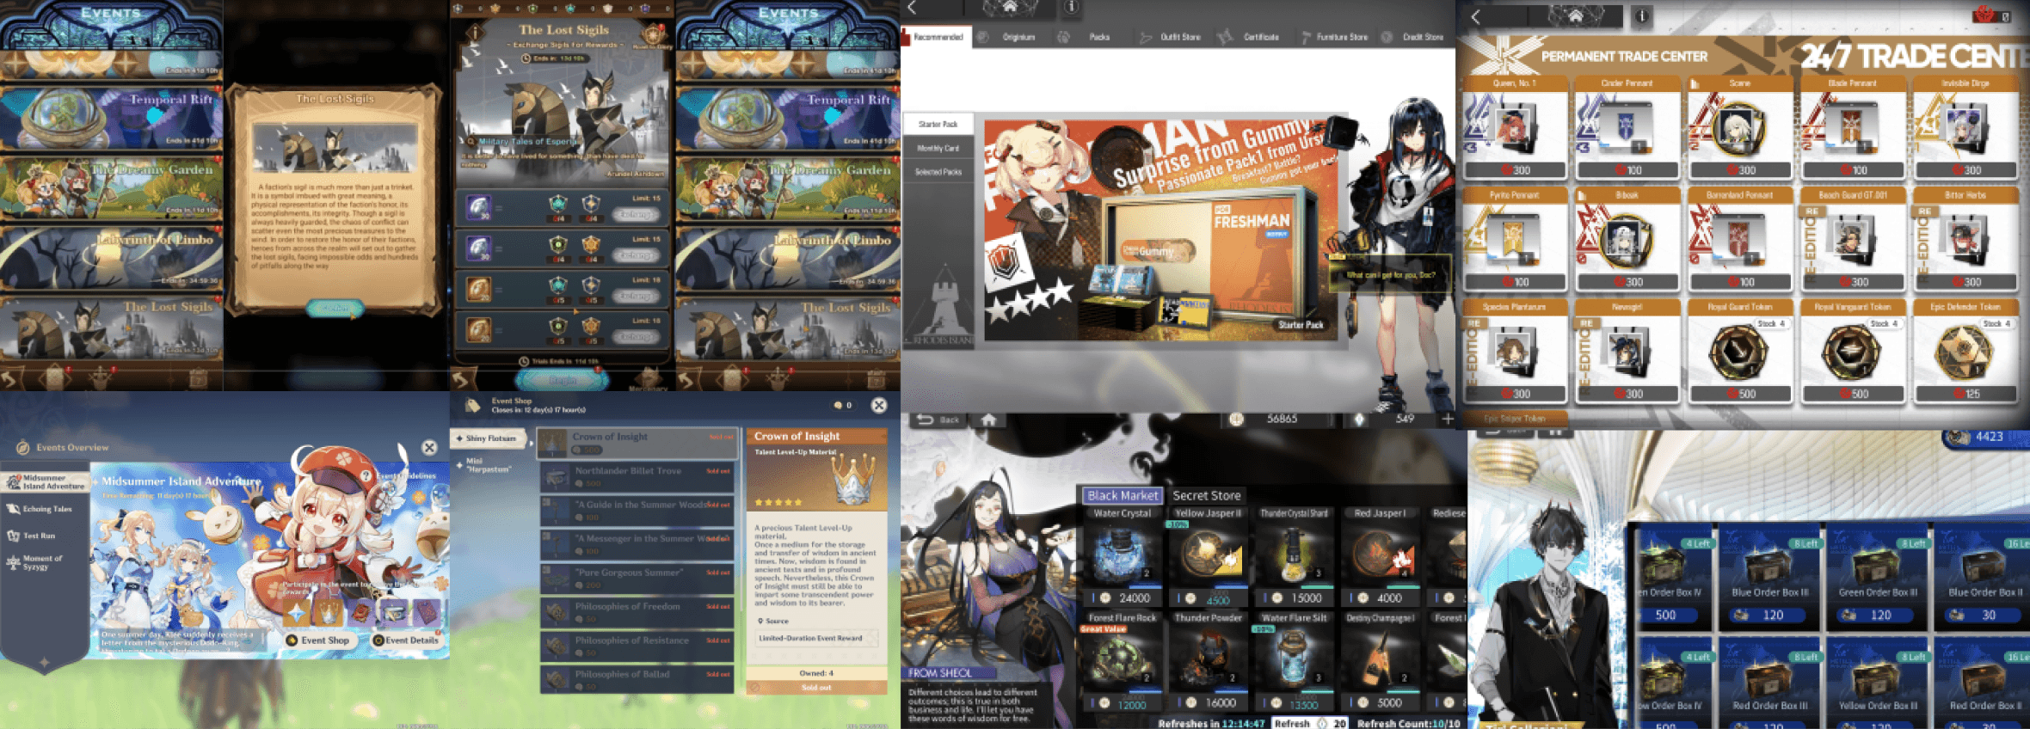Screen dimensions: 2030x729
Task: Choose the Invisible Dirge trade item
Action: tap(1965, 127)
